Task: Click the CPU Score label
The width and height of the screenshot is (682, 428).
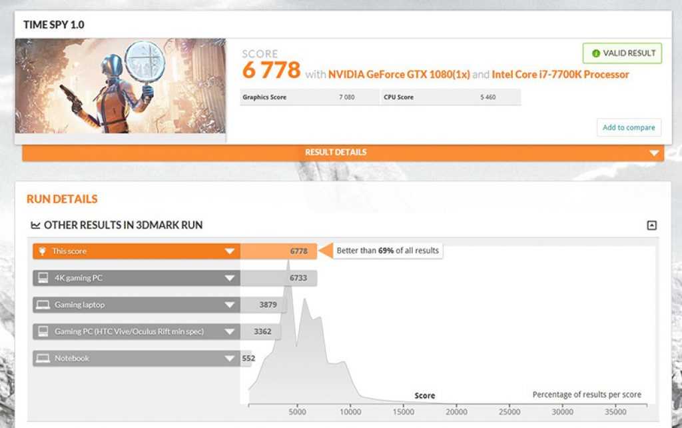Action: click(398, 97)
